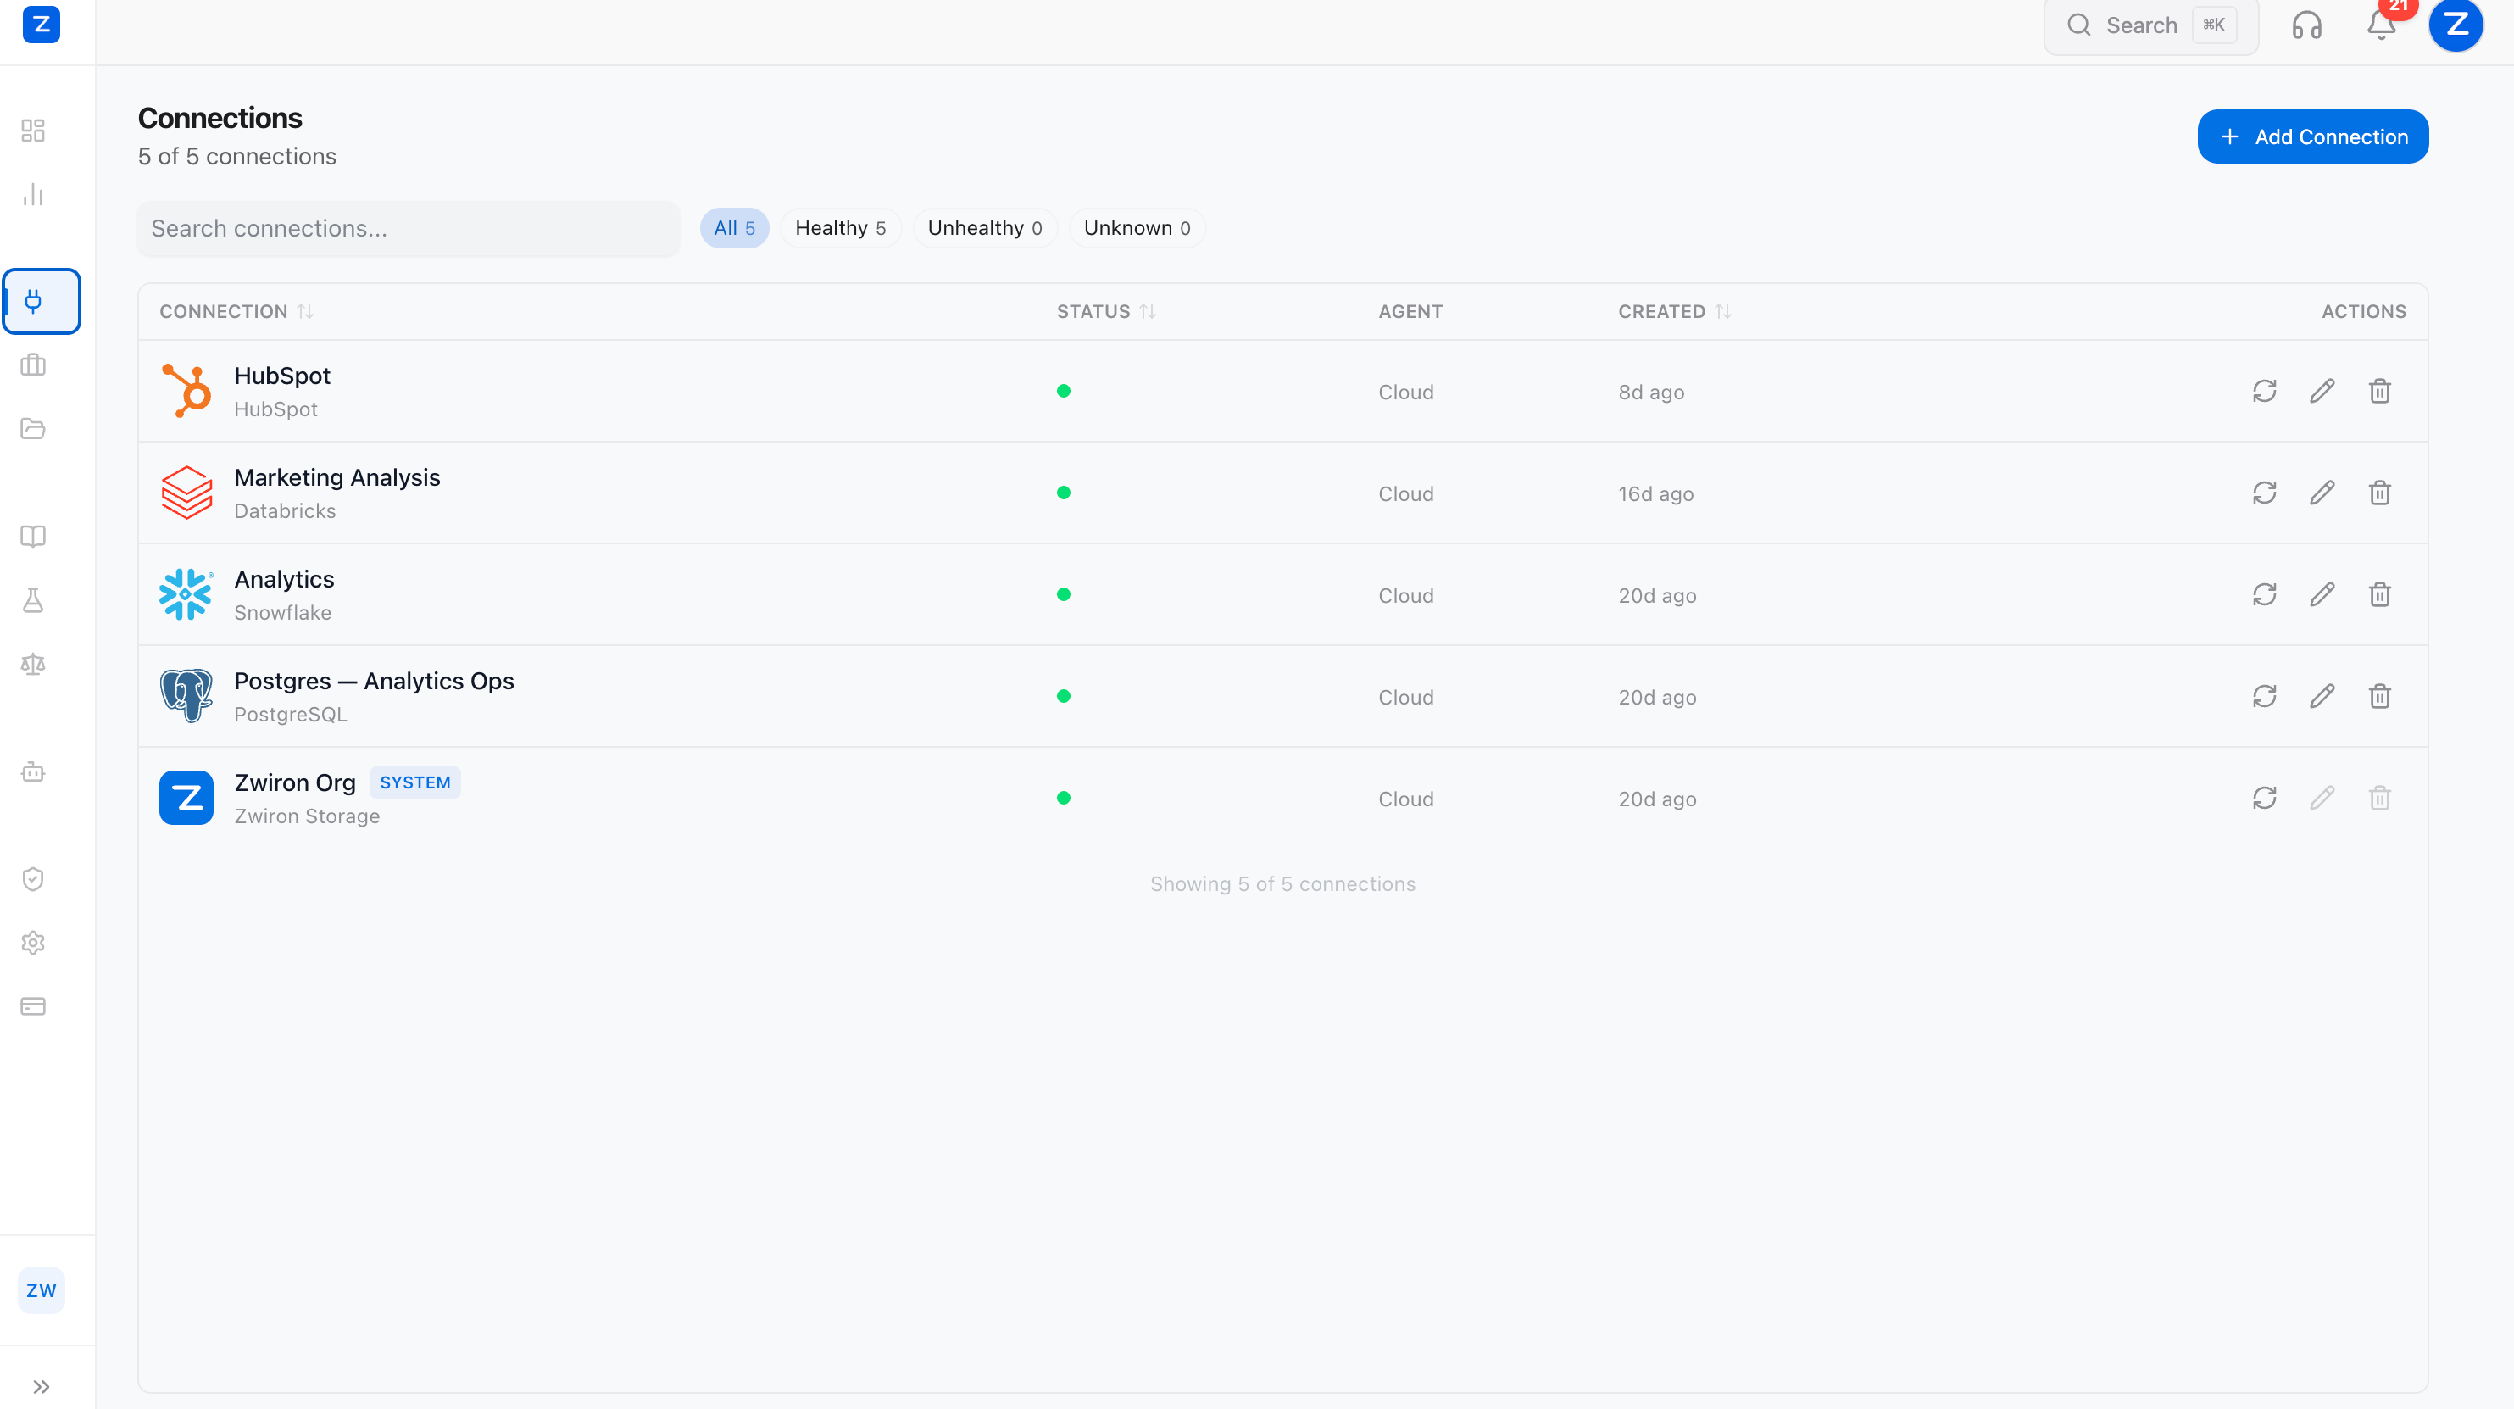
Task: Open the flask icon in sidebar
Action: [33, 599]
